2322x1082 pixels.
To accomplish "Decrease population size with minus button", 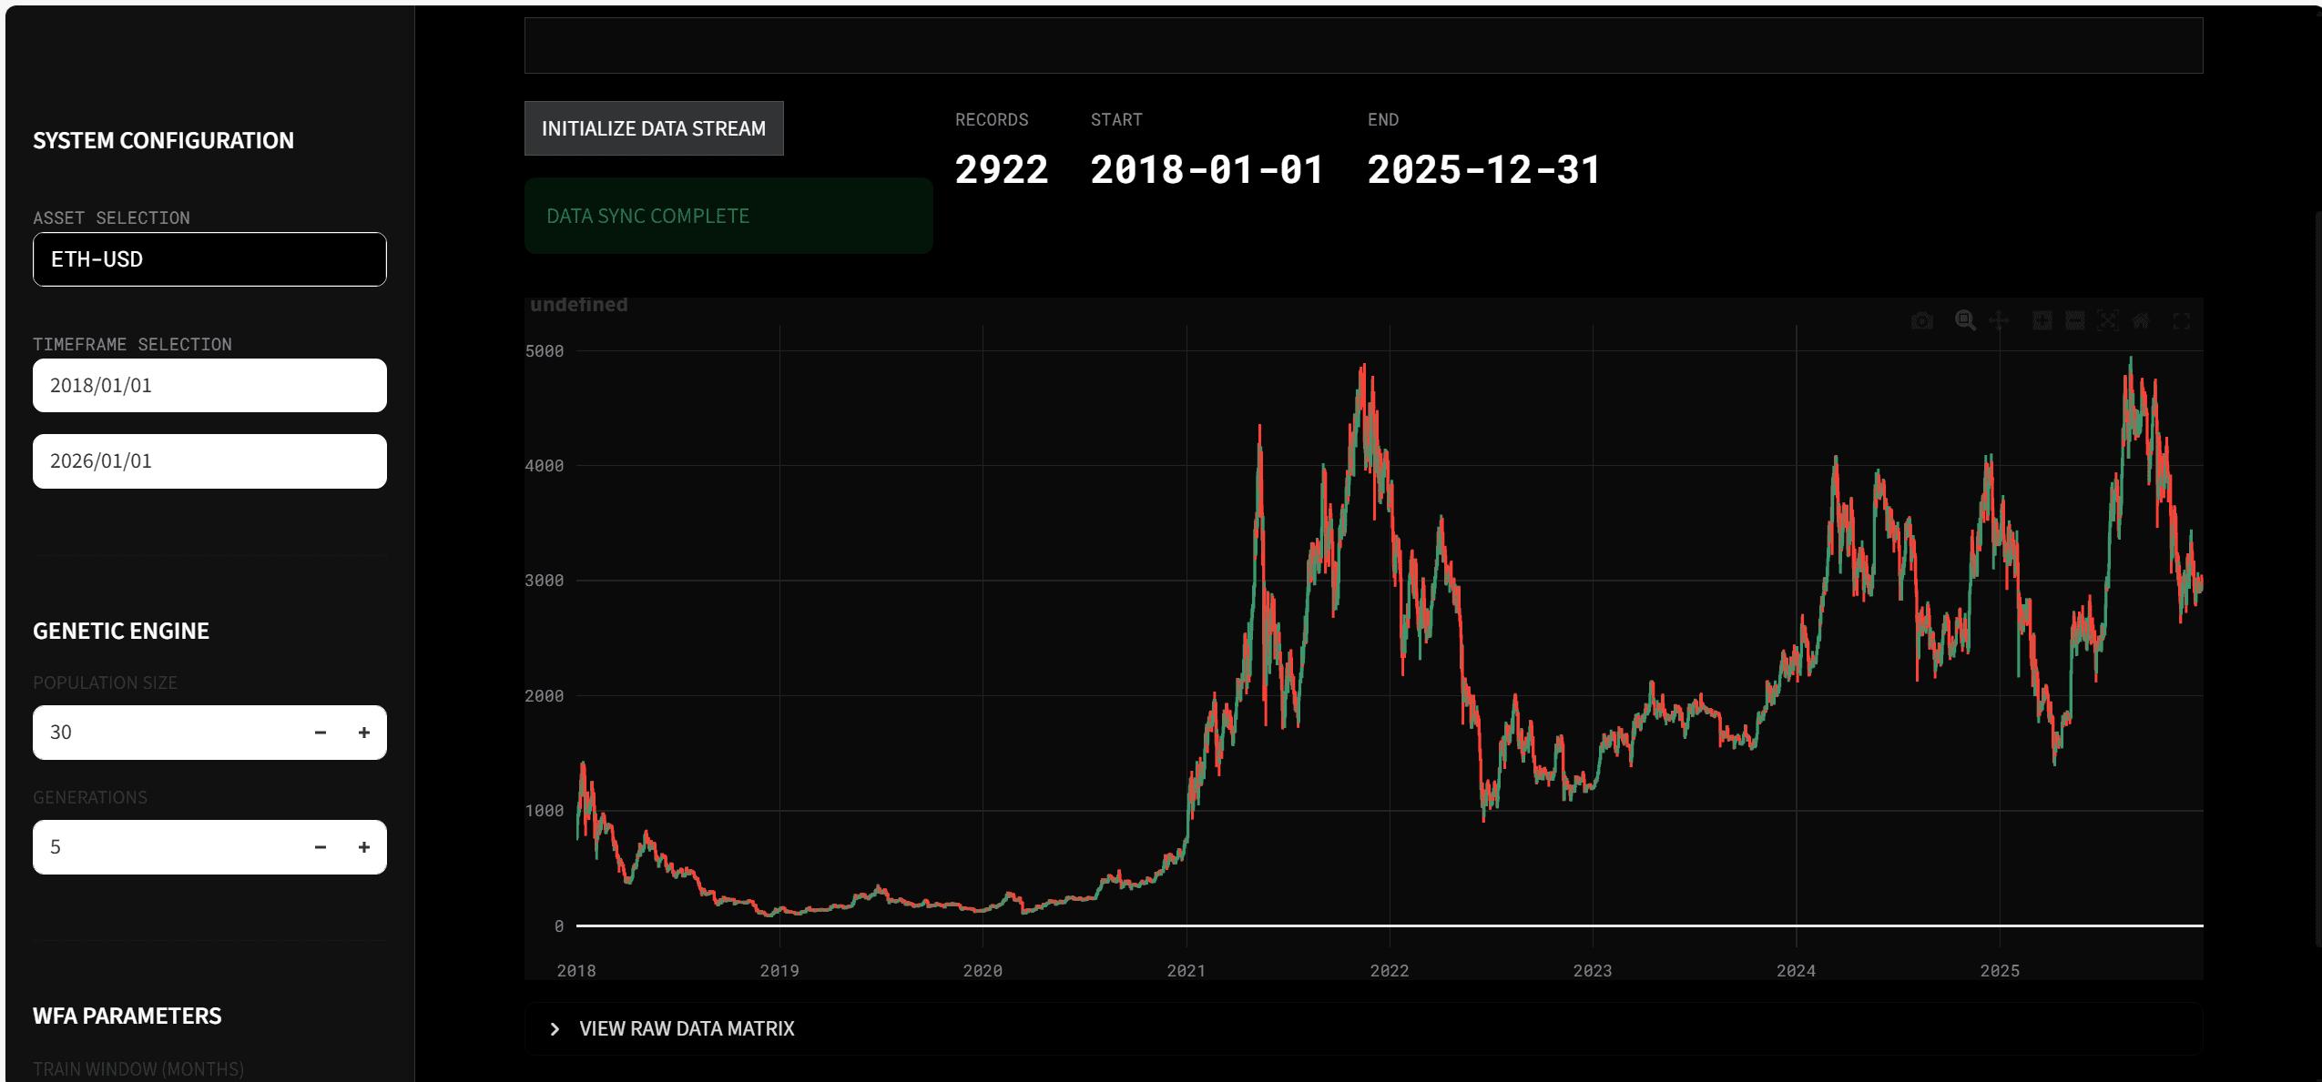I will pyautogui.click(x=321, y=733).
